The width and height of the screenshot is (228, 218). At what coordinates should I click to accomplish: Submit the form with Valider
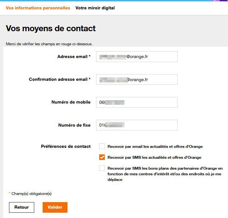(x=55, y=207)
